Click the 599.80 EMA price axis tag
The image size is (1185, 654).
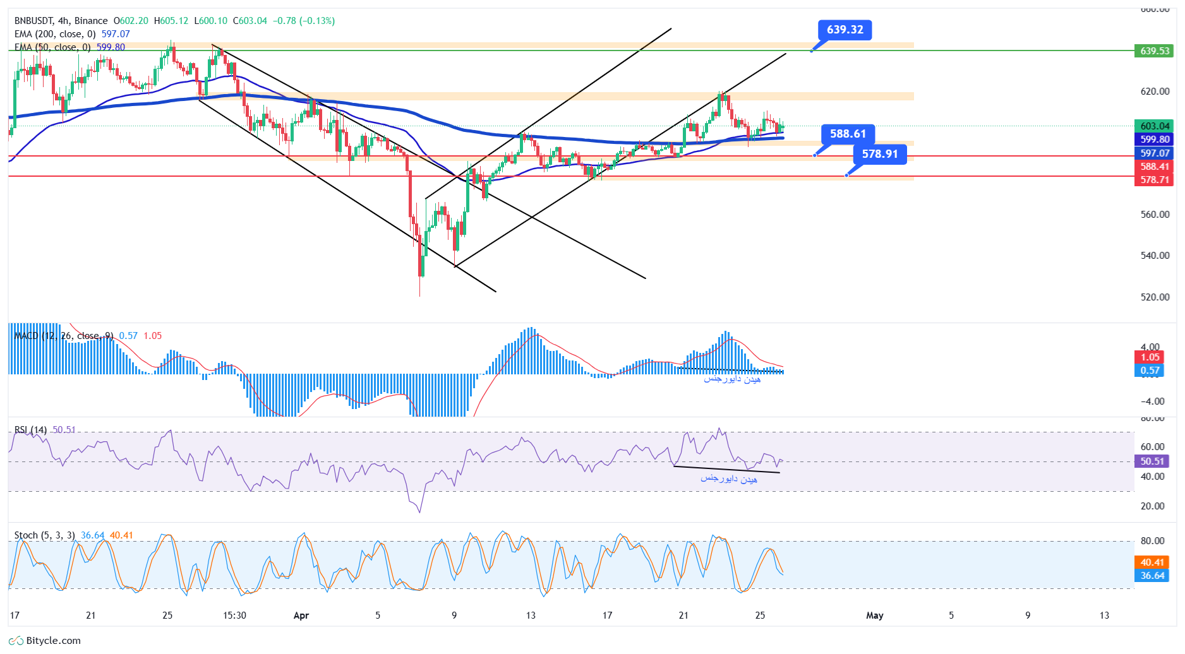[x=1154, y=140]
